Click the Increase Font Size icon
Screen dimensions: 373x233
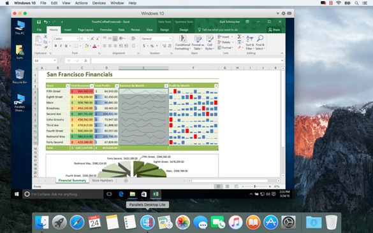[92, 38]
